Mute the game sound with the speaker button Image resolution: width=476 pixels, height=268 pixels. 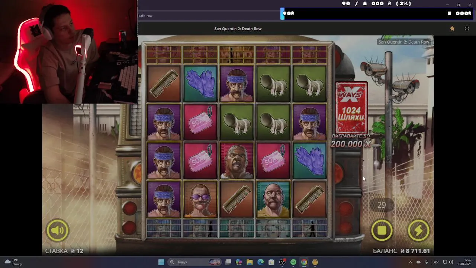coord(58,230)
